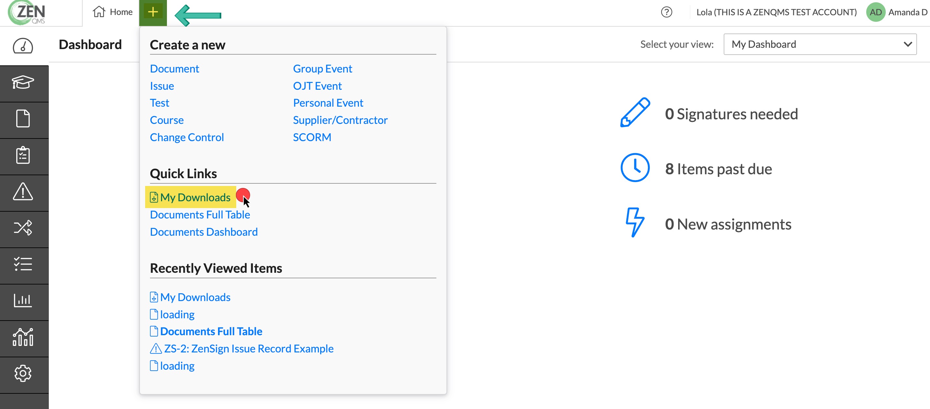Click the 8 Items past due indicator

pyautogui.click(x=696, y=168)
